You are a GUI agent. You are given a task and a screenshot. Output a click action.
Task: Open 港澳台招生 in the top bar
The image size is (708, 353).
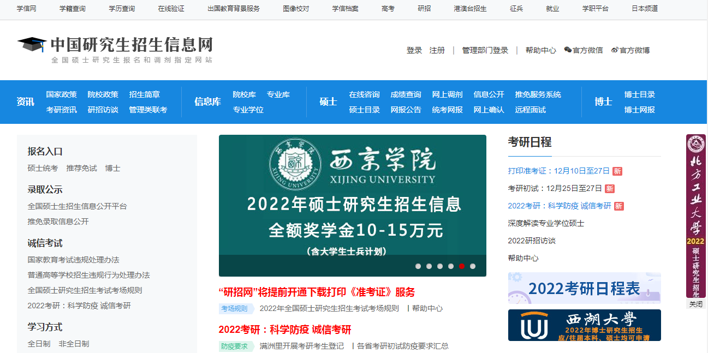pyautogui.click(x=470, y=9)
